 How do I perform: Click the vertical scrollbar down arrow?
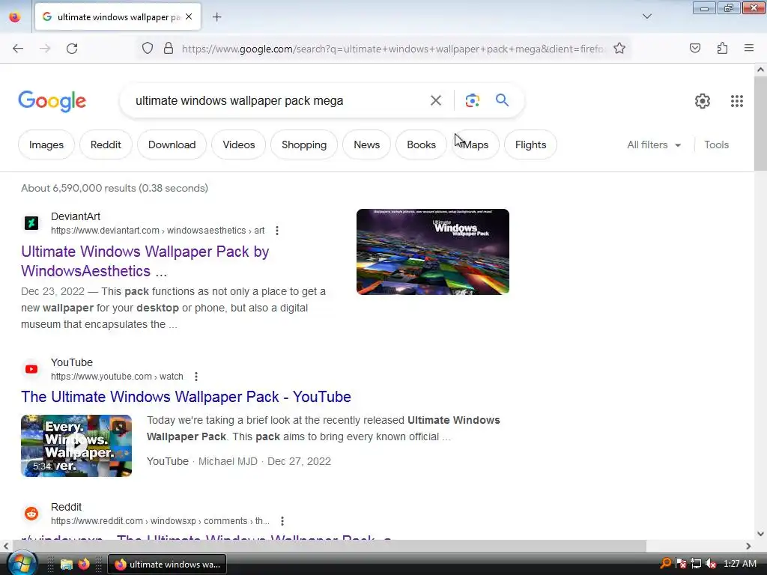pos(760,533)
